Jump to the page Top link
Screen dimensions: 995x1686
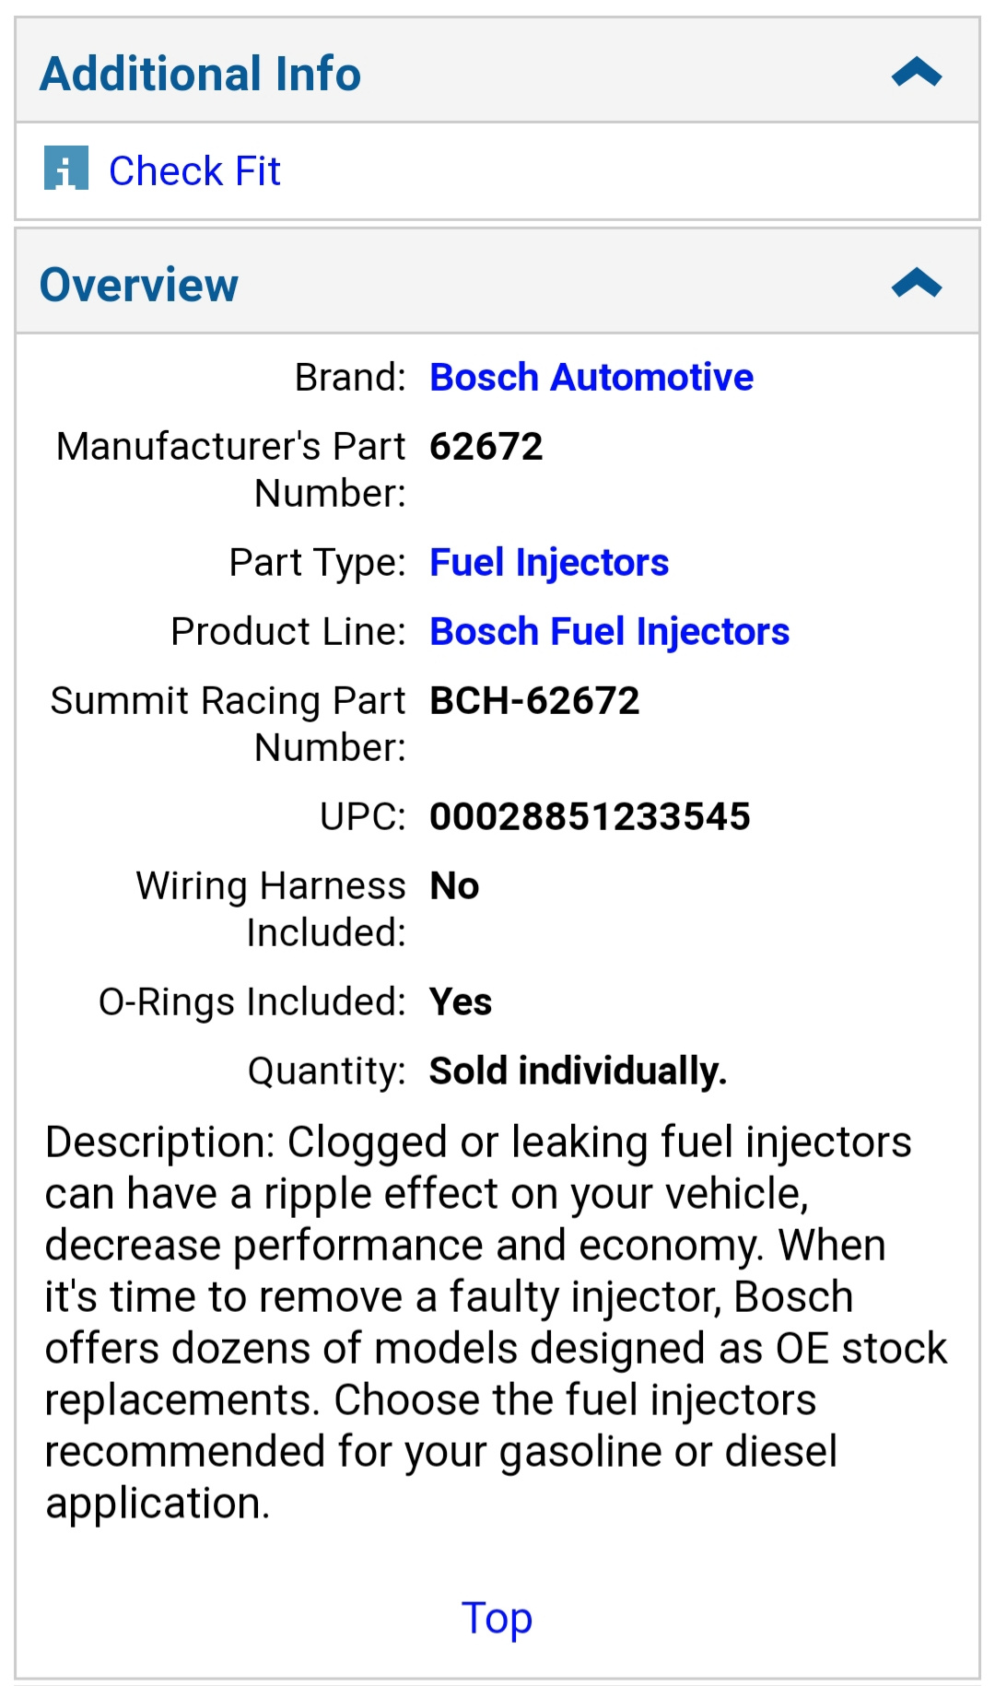497,1618
